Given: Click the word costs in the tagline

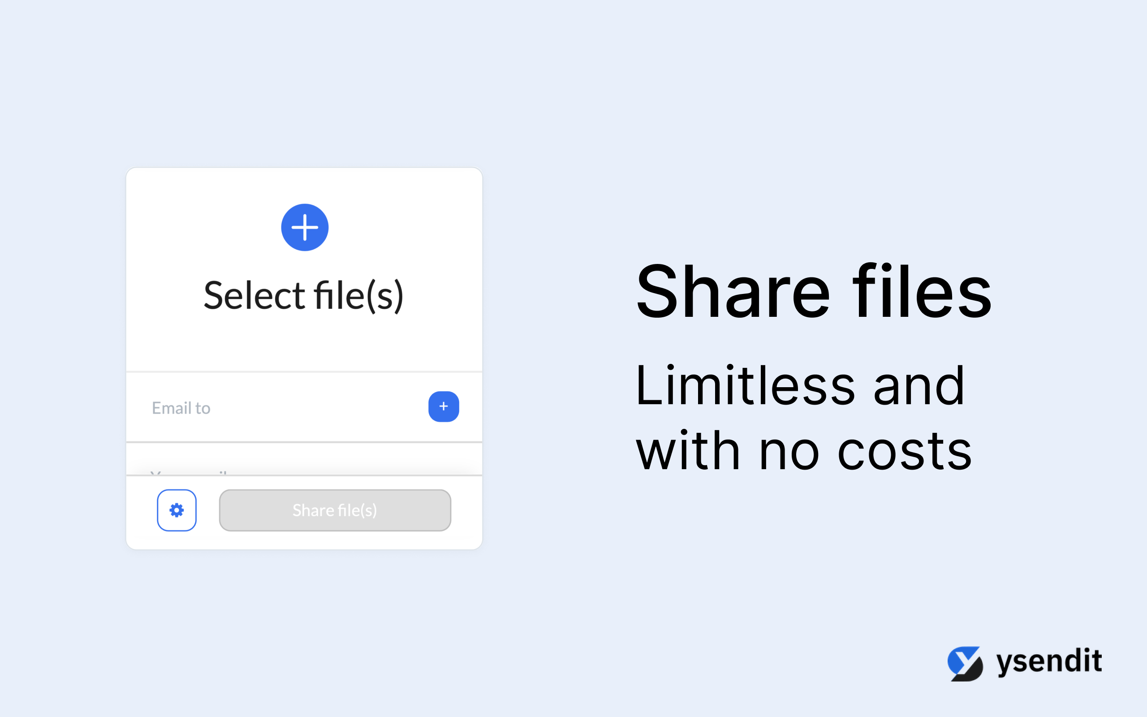Looking at the screenshot, I should 904,453.
